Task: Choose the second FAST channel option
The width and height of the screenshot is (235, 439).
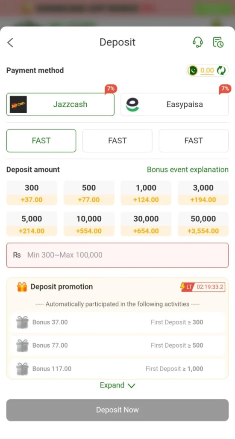Action: [117, 141]
